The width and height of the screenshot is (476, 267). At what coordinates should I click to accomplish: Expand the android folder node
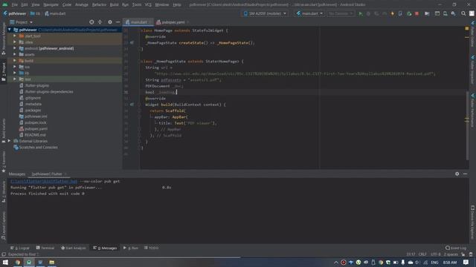click(15, 48)
